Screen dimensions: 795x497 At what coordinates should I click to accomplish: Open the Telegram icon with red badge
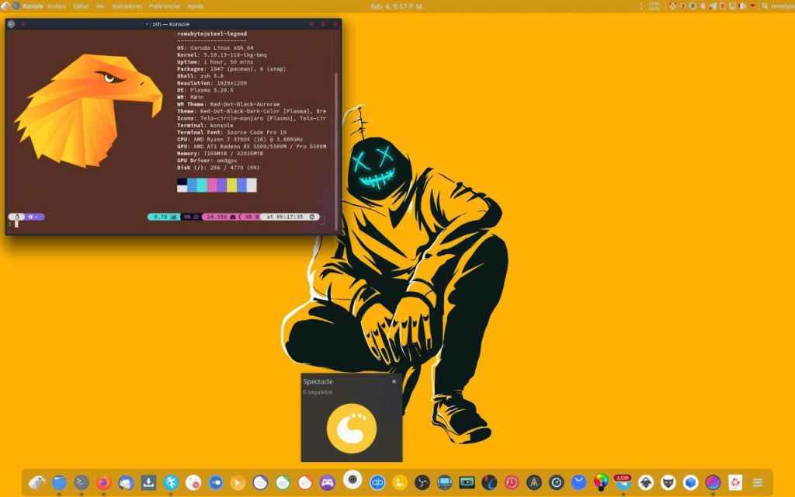tap(623, 482)
